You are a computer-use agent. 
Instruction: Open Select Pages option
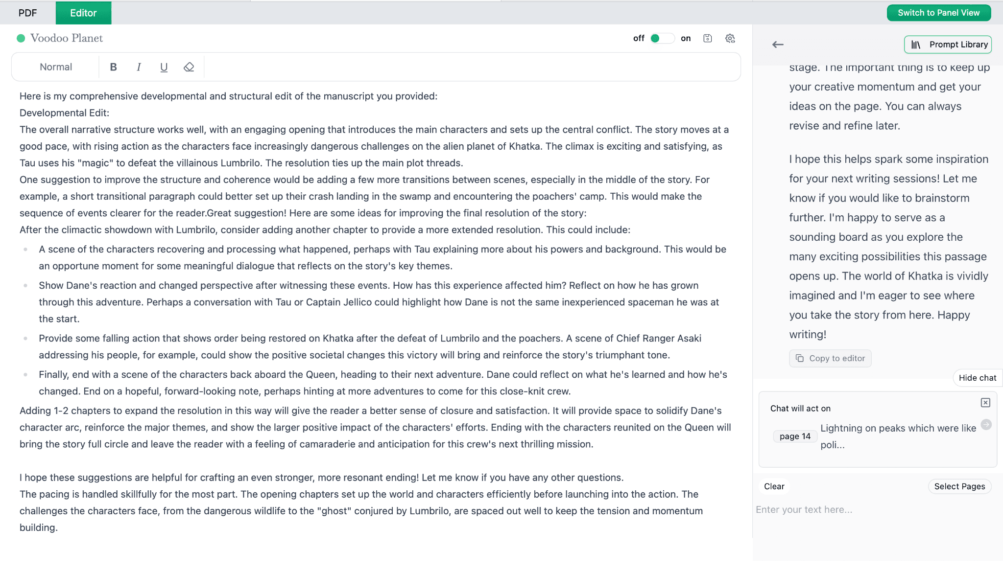[x=959, y=486]
